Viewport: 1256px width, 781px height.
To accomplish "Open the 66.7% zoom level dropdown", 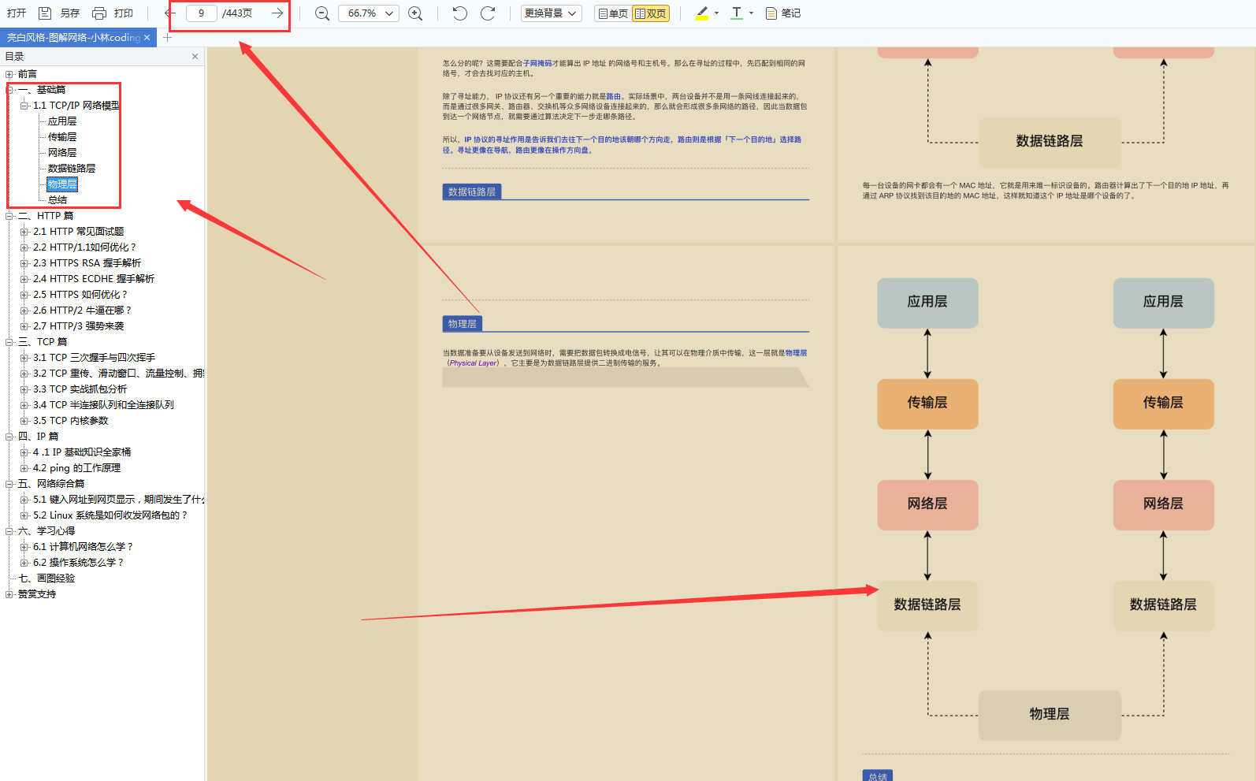I will (x=369, y=13).
